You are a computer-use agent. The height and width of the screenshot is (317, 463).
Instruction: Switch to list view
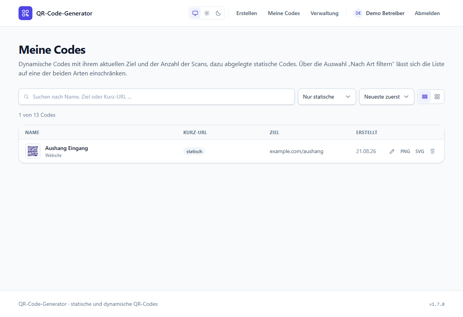tap(425, 97)
